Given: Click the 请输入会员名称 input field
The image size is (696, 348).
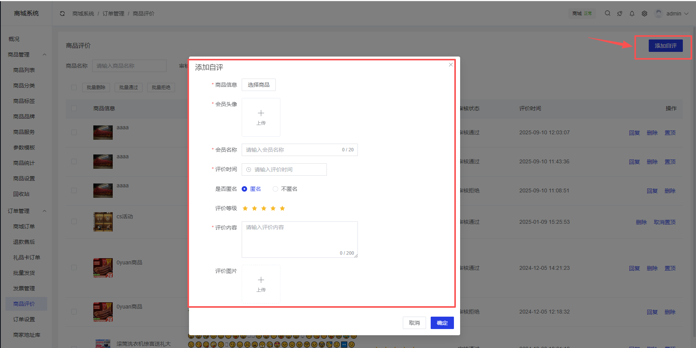Looking at the screenshot, I should tap(290, 150).
